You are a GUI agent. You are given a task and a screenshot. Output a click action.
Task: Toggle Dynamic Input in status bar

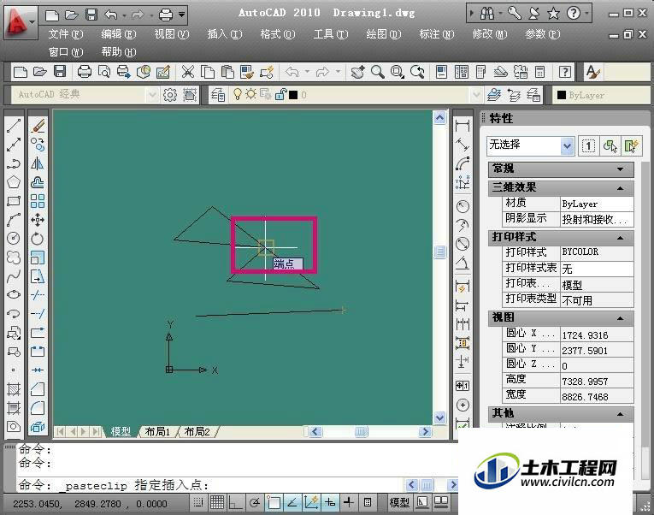click(x=330, y=503)
